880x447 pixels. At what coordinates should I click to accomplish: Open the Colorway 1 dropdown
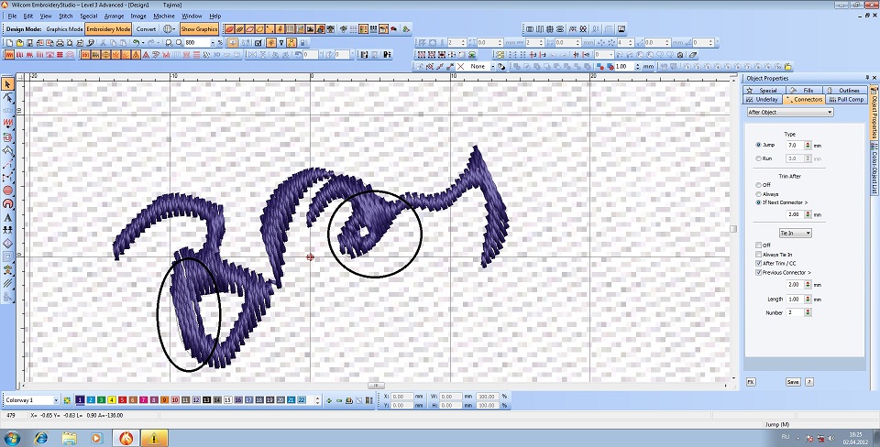[x=56, y=400]
